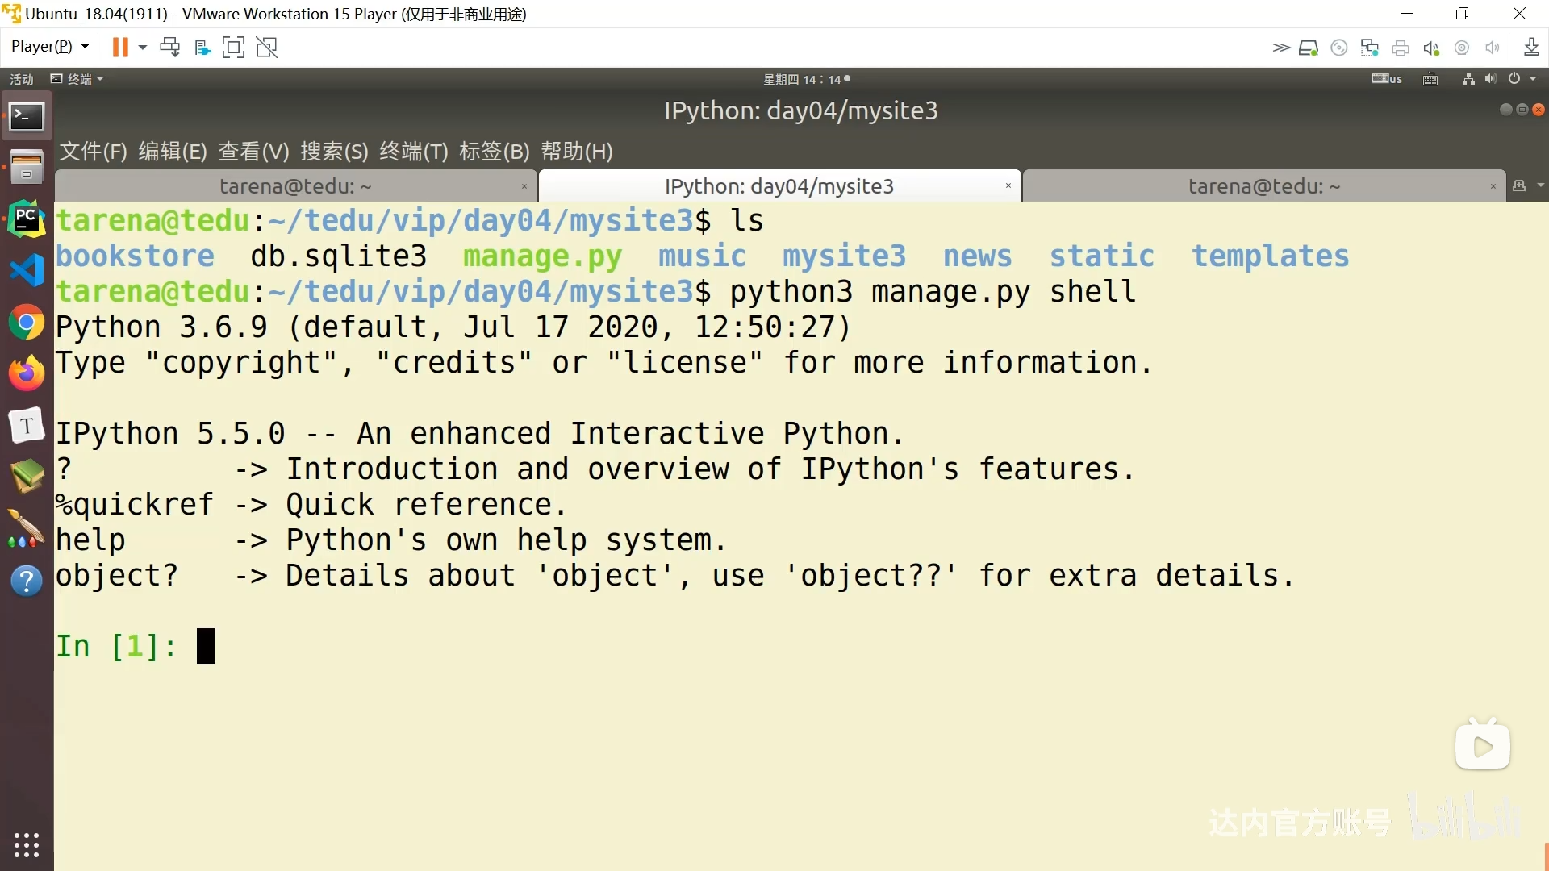Open the Files manager dock icon
1549x871 pixels.
(27, 167)
